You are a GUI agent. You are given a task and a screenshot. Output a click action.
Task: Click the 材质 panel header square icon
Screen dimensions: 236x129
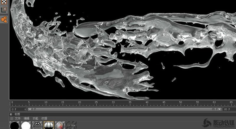11,114
